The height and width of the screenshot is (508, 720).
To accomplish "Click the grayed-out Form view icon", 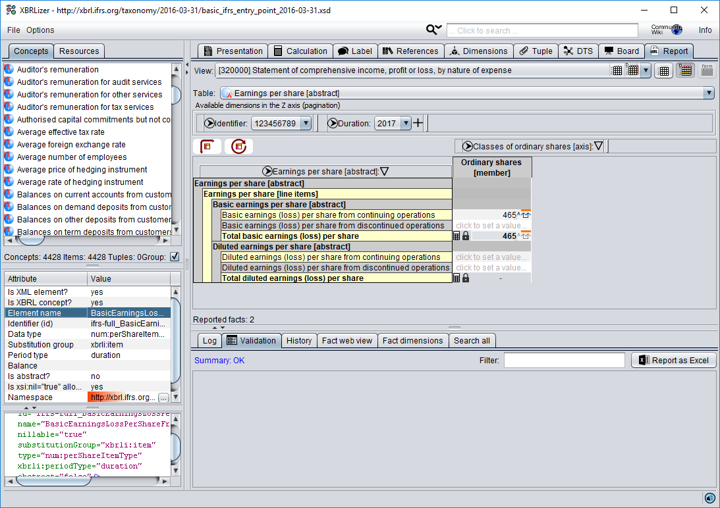I will [x=707, y=70].
